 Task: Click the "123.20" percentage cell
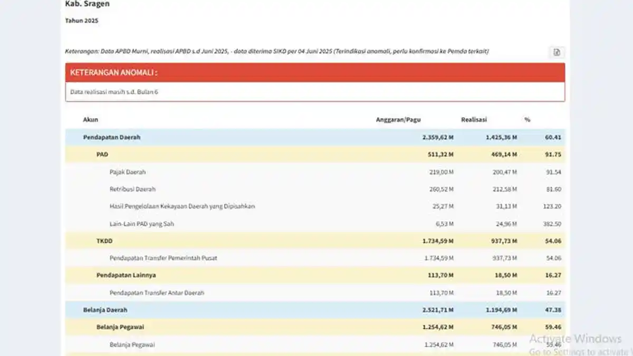point(552,206)
